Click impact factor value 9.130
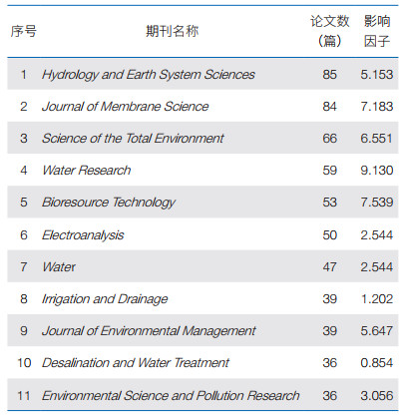The height and width of the screenshot is (416, 404). [377, 171]
